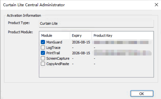The width and height of the screenshot is (161, 99).
Task: Sort by the Module column header
Action: pyautogui.click(x=55, y=35)
